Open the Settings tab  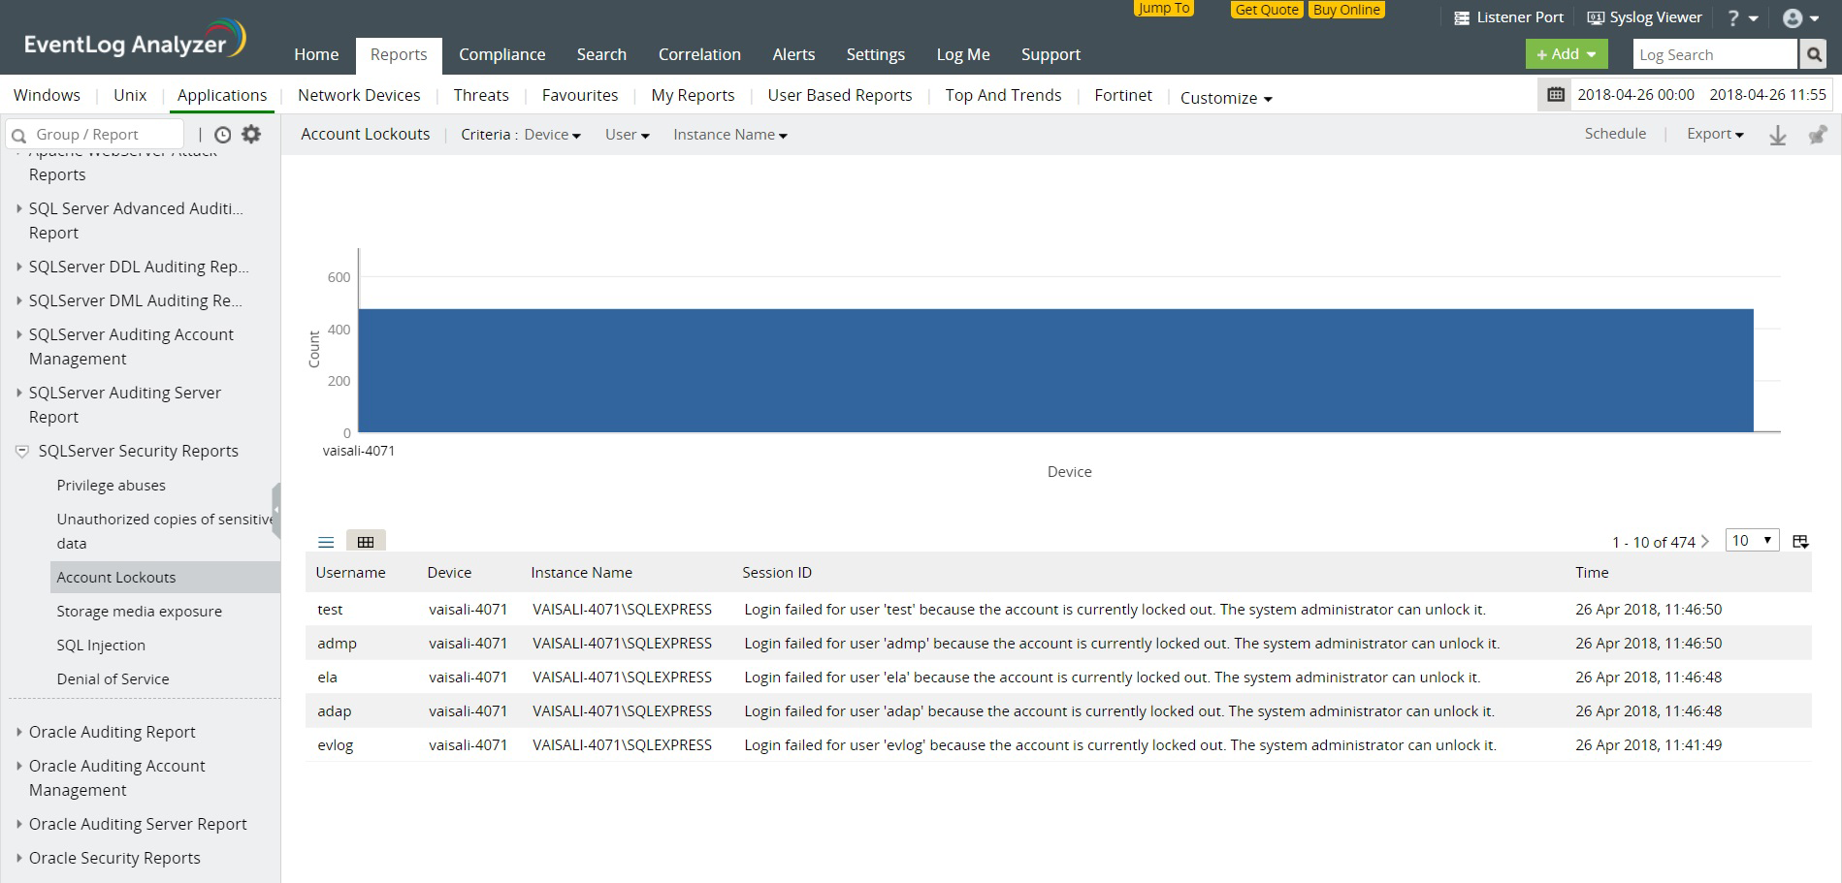click(875, 54)
